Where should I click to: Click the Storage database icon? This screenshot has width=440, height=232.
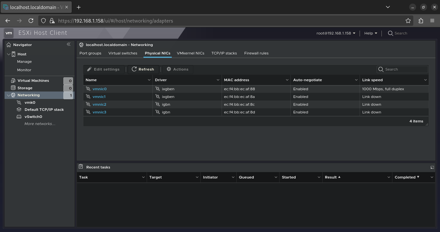click(13, 88)
